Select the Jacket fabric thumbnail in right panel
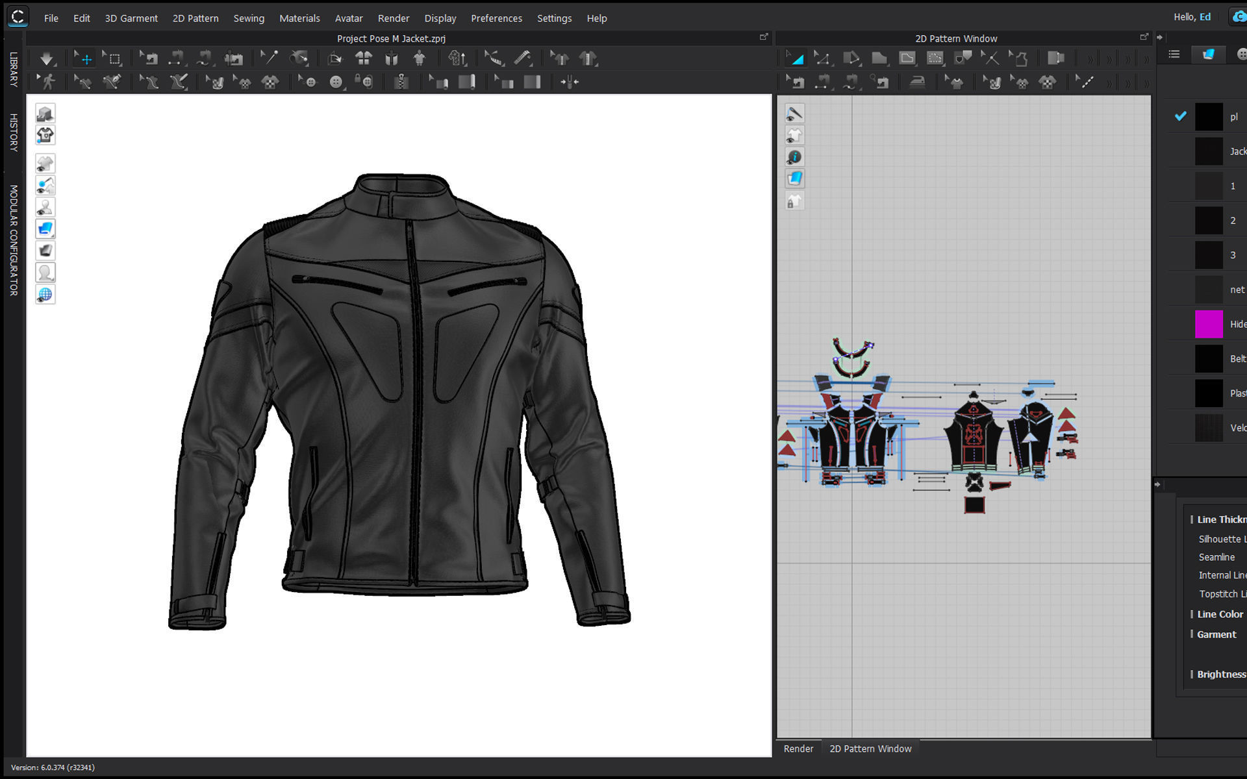This screenshot has width=1247, height=779. coord(1208,151)
